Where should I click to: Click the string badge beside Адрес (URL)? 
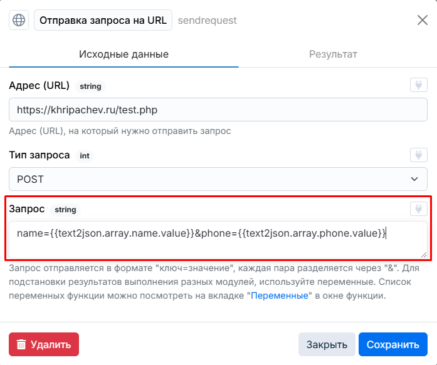point(90,86)
